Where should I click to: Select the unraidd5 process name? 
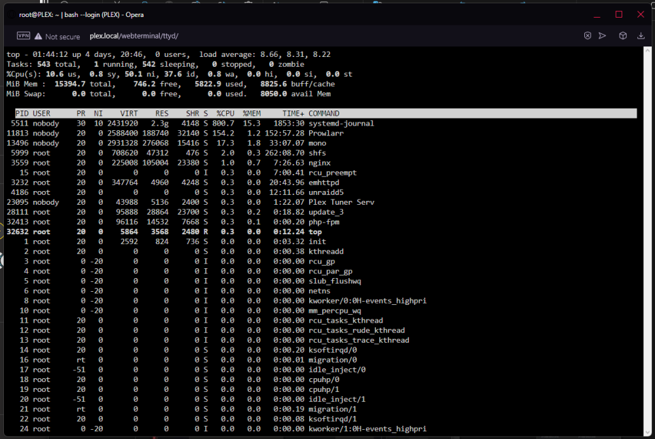point(326,192)
